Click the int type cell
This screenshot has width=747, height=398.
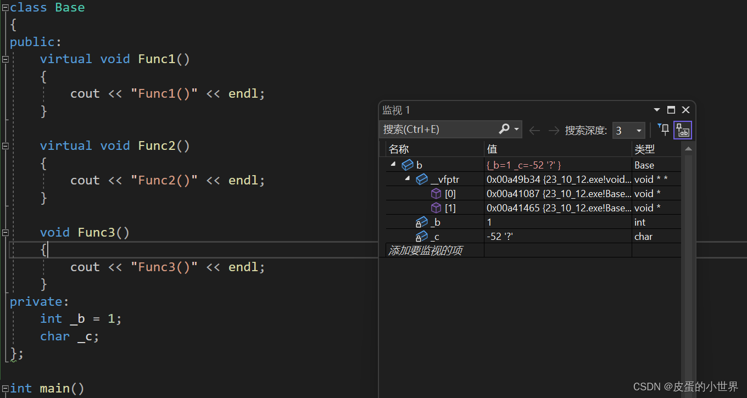[640, 222]
